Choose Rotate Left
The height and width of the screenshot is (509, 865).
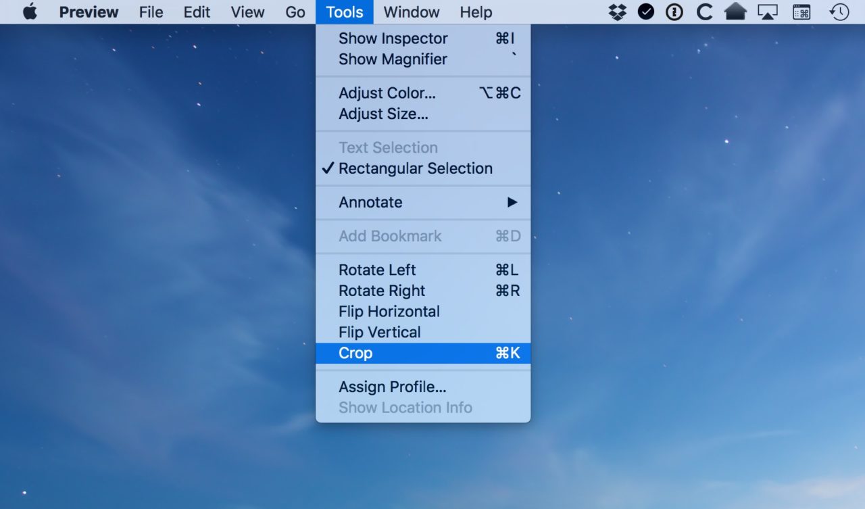423,270
